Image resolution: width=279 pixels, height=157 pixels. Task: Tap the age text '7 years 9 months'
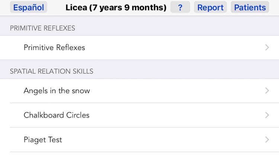pyautogui.click(x=128, y=7)
